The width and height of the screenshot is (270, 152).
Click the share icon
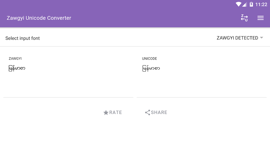click(x=147, y=112)
